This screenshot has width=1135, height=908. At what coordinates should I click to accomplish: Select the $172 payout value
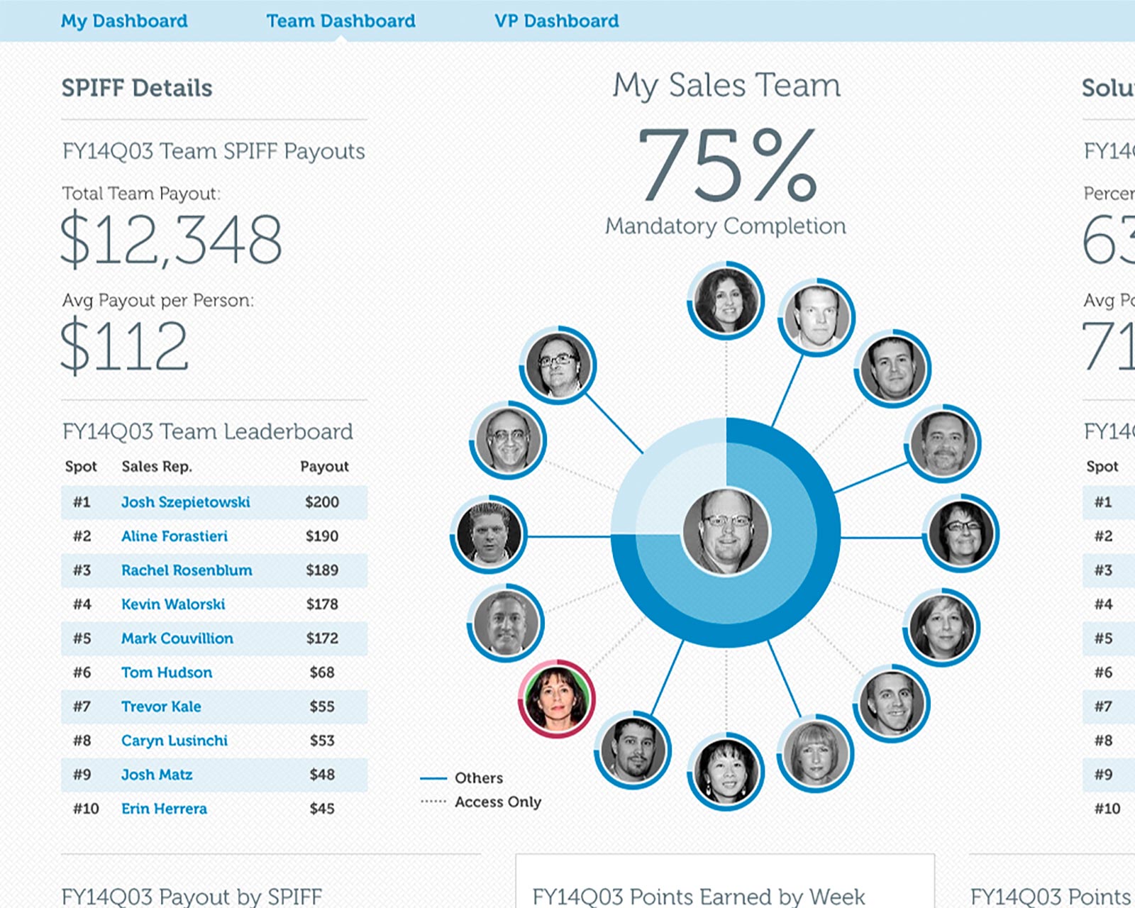(322, 638)
